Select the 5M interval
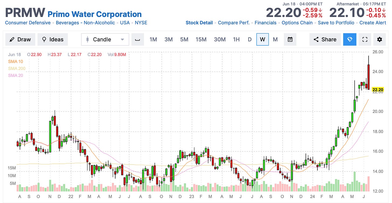Image resolution: width=392 pixels, height=203 pixels. 184,40
